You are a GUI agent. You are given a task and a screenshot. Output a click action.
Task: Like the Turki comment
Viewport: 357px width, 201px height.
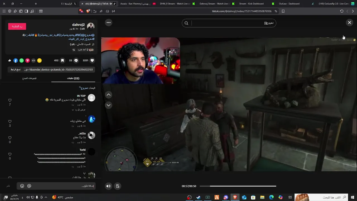point(10,154)
